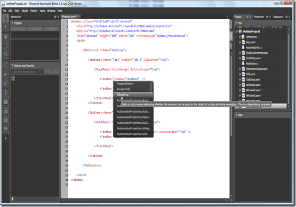The width and height of the screenshot is (296, 207).
Task: Collapse the Objects and Timeline section
Action: 12,65
